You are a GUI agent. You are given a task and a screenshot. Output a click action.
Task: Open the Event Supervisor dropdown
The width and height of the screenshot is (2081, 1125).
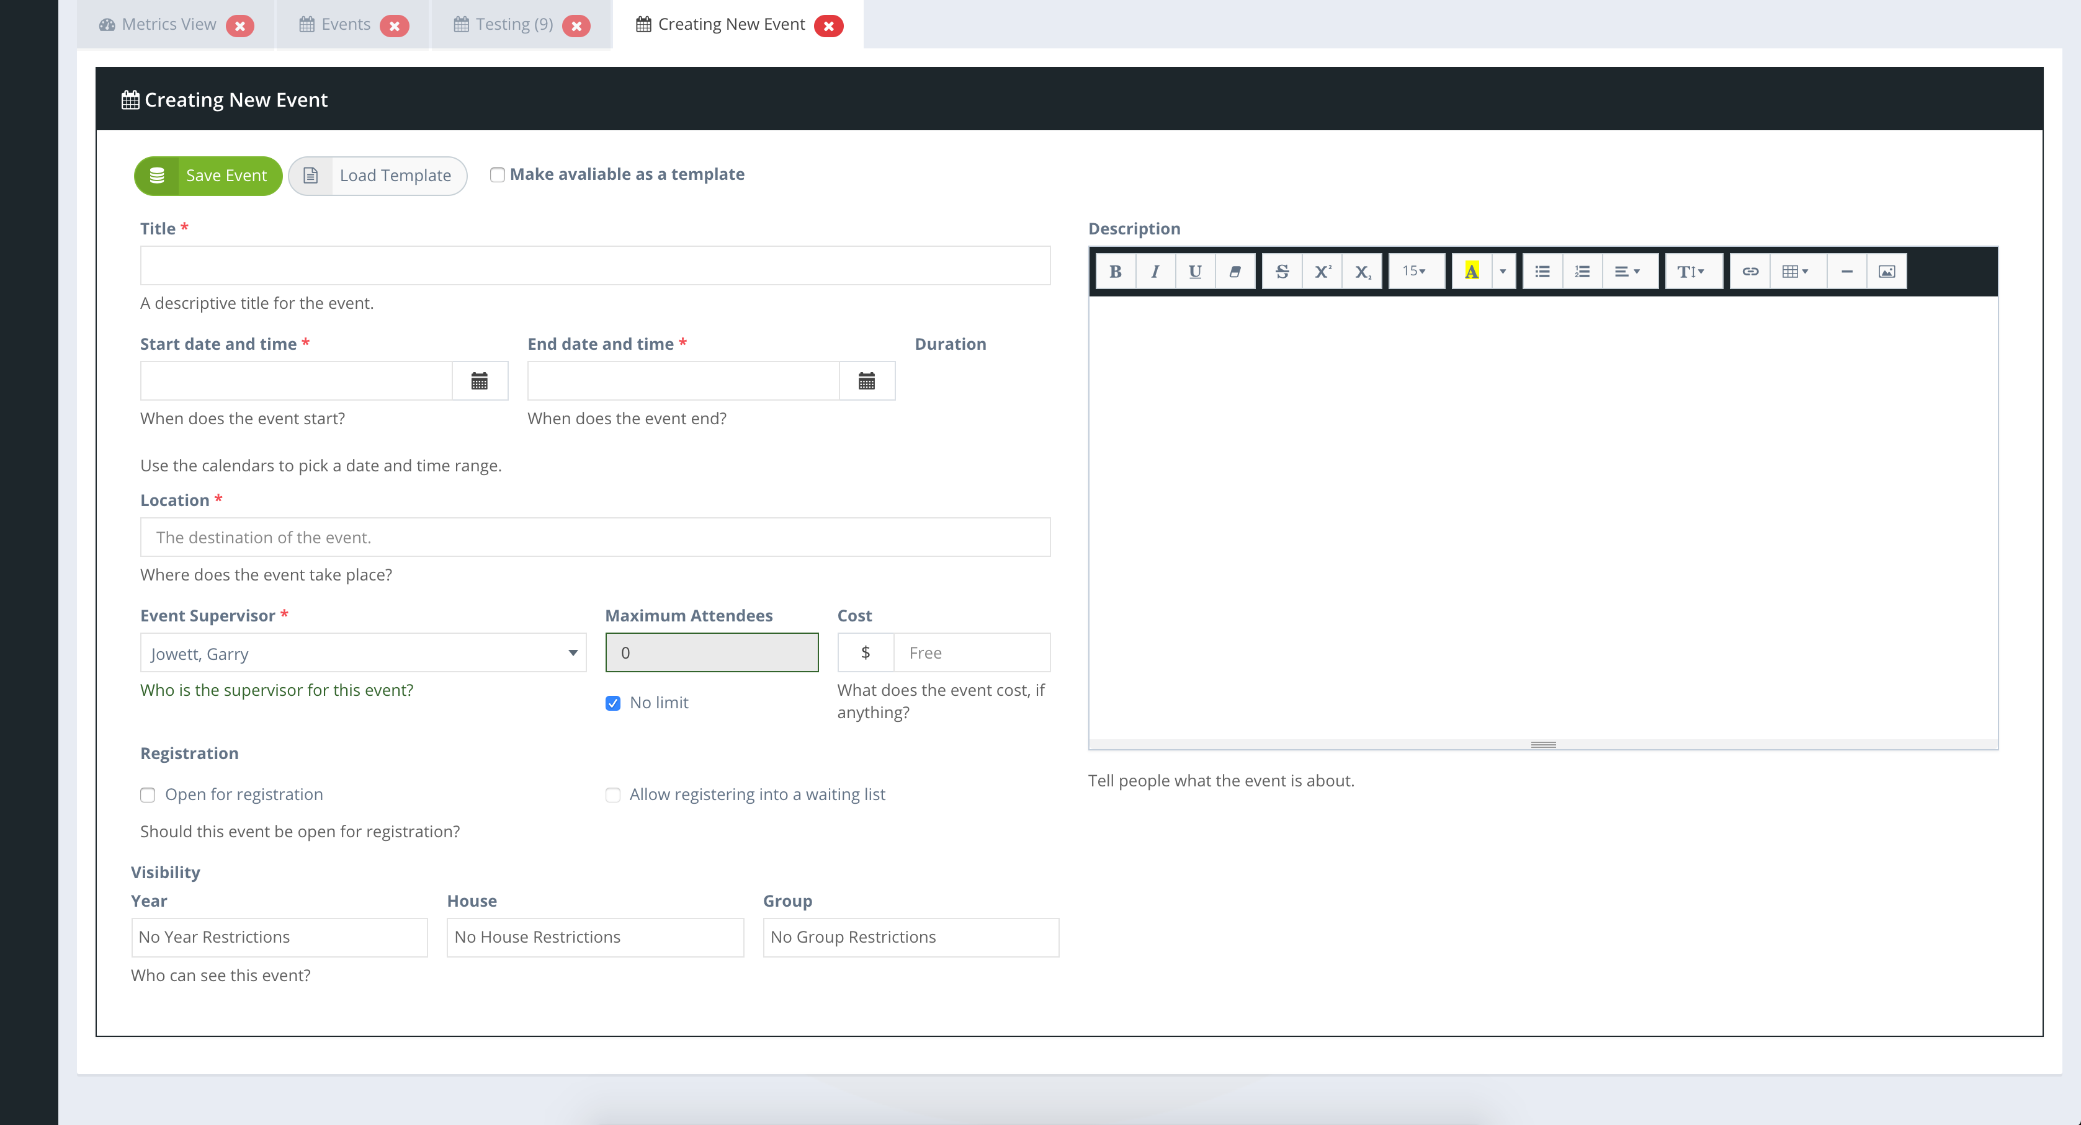coord(363,652)
